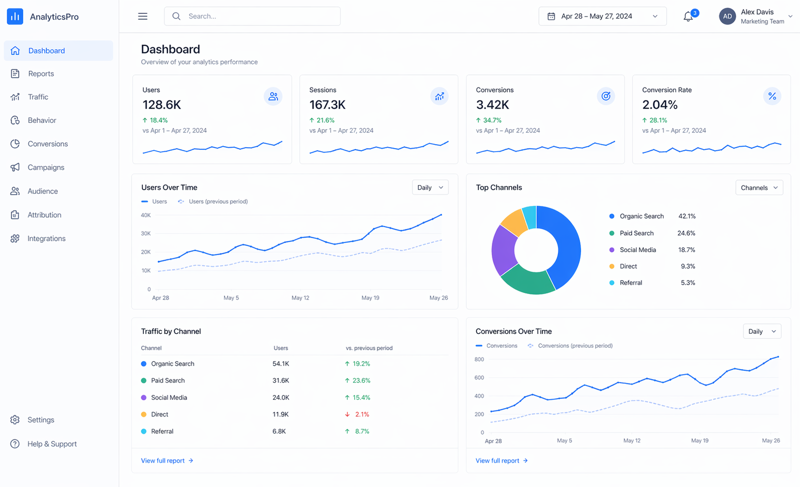Click View full report under Traffic by Channel
The height and width of the screenshot is (487, 800).
point(167,461)
